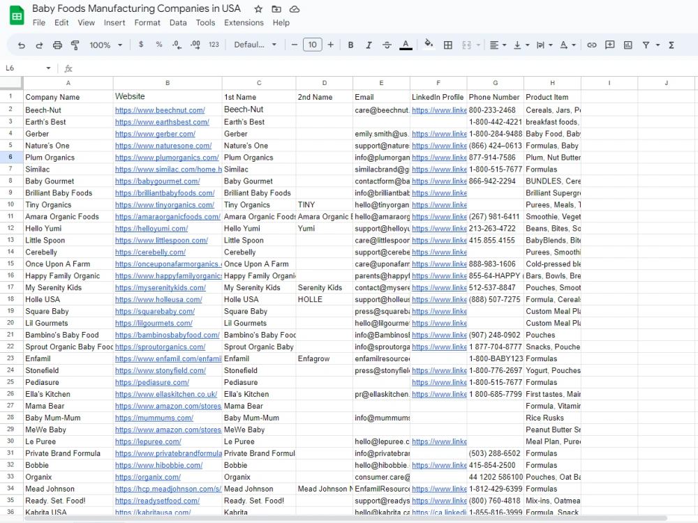Toggle italic formatting
Viewport: 698px width, 523px height.
369,45
